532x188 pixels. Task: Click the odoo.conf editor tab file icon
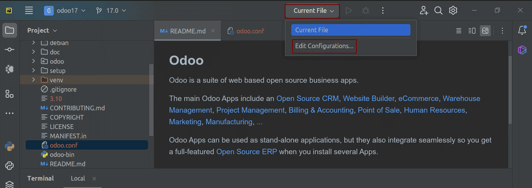click(x=231, y=31)
